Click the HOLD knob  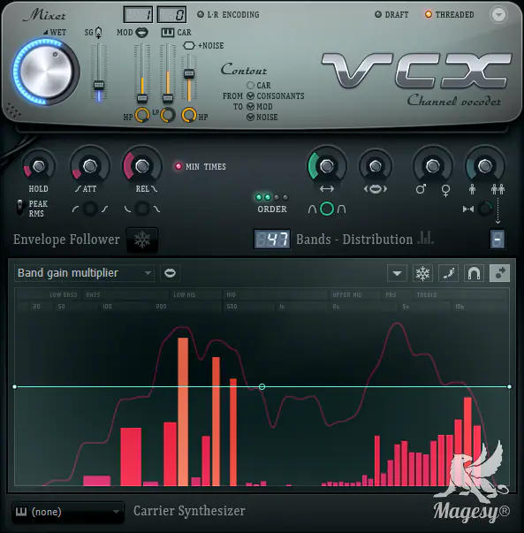pos(38,166)
